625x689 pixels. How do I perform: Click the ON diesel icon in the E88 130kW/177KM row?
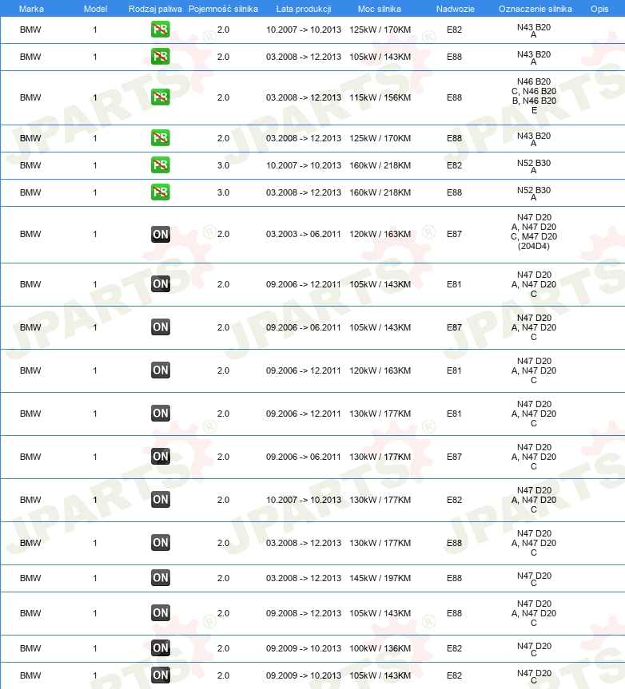click(x=160, y=542)
